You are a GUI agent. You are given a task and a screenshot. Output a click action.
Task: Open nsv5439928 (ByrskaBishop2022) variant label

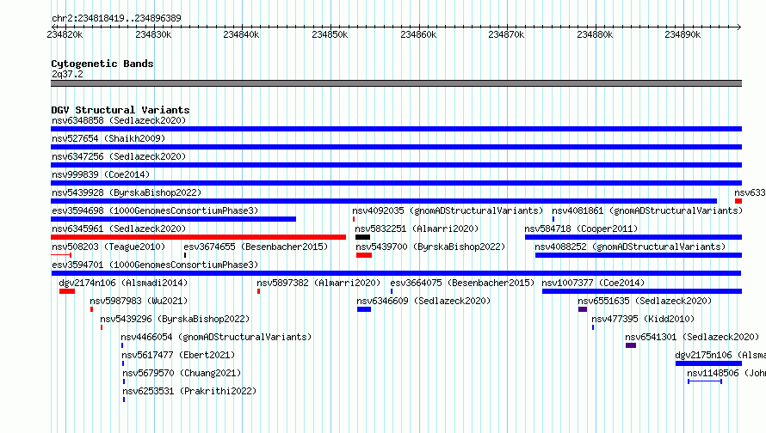point(127,192)
